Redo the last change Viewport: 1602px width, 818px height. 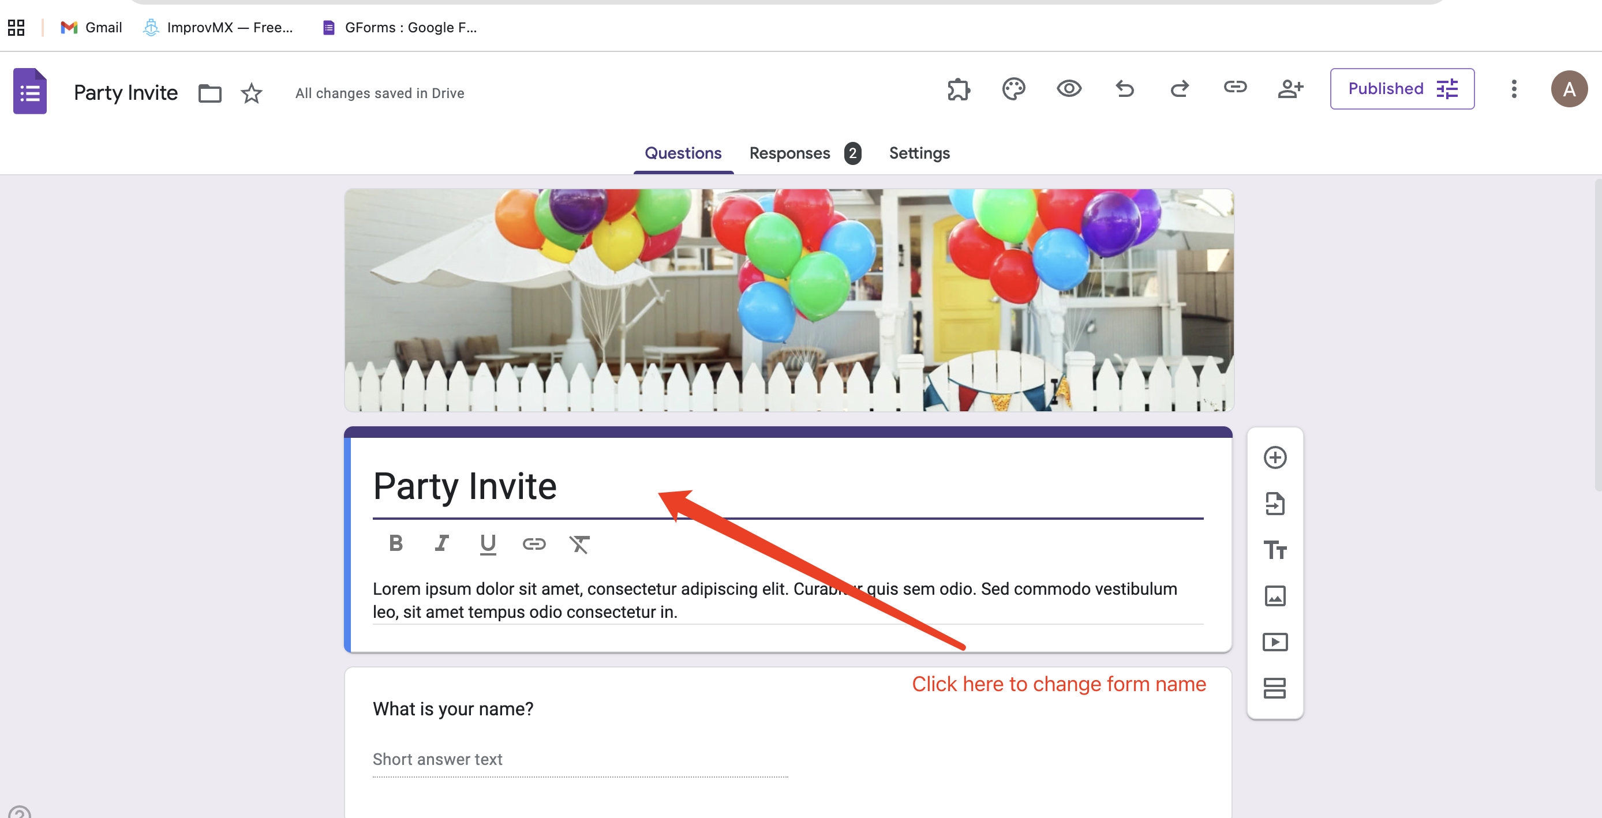click(x=1179, y=89)
